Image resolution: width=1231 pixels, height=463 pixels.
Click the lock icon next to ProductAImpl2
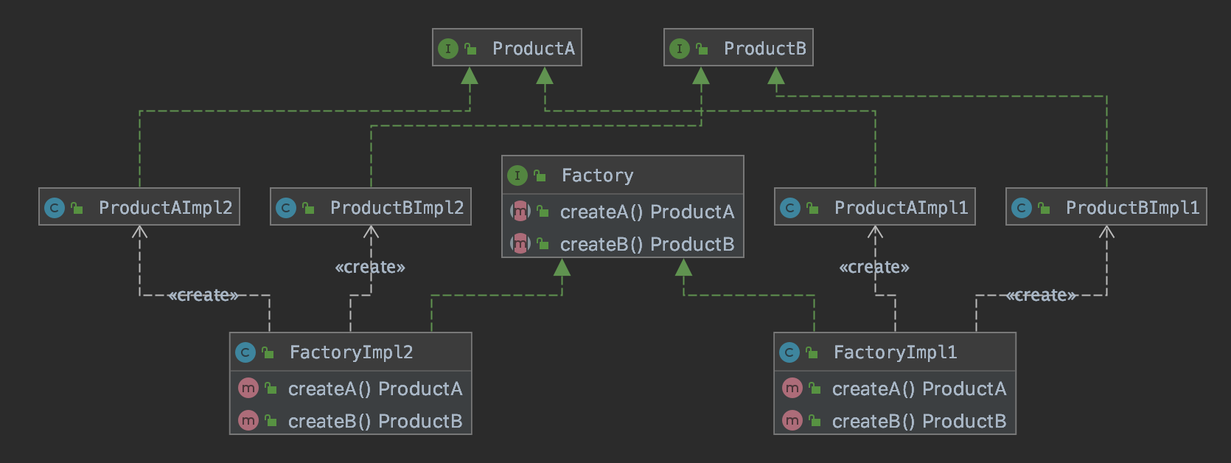pos(77,208)
